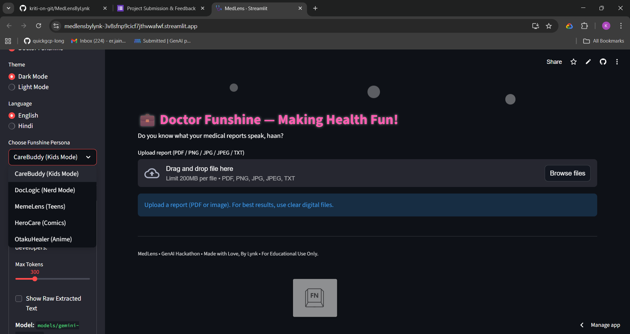Open the Chrome customize menu
630x334 pixels.
coord(621,26)
